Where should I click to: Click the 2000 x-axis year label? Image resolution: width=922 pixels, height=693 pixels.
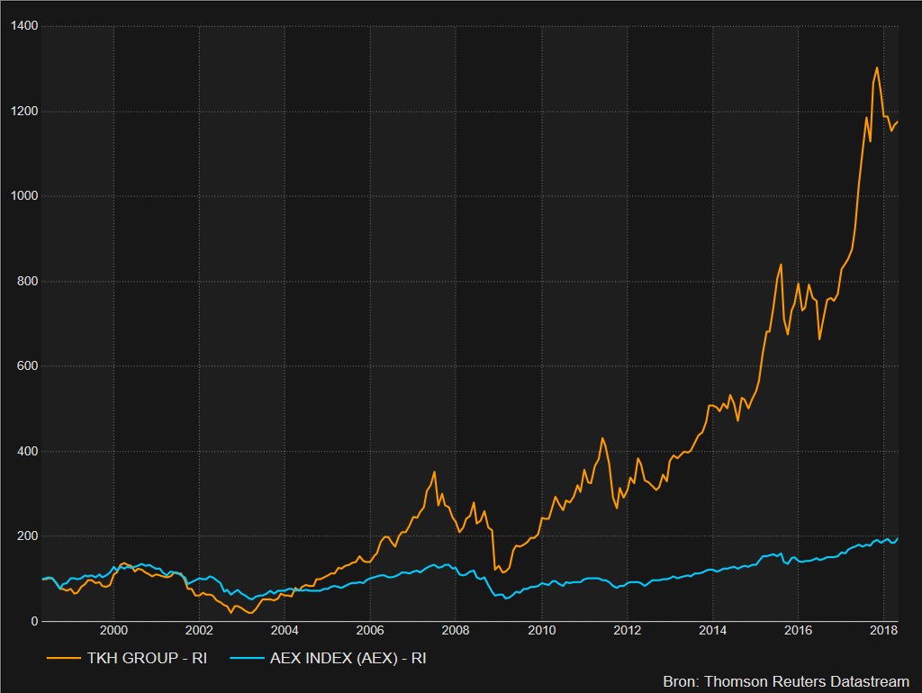[113, 630]
